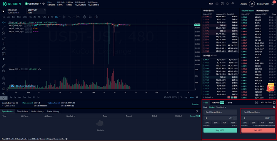Switch chart to fullscreen mode
Image resolution: width=277 pixels, height=141 pixels.
(x=90, y=17)
